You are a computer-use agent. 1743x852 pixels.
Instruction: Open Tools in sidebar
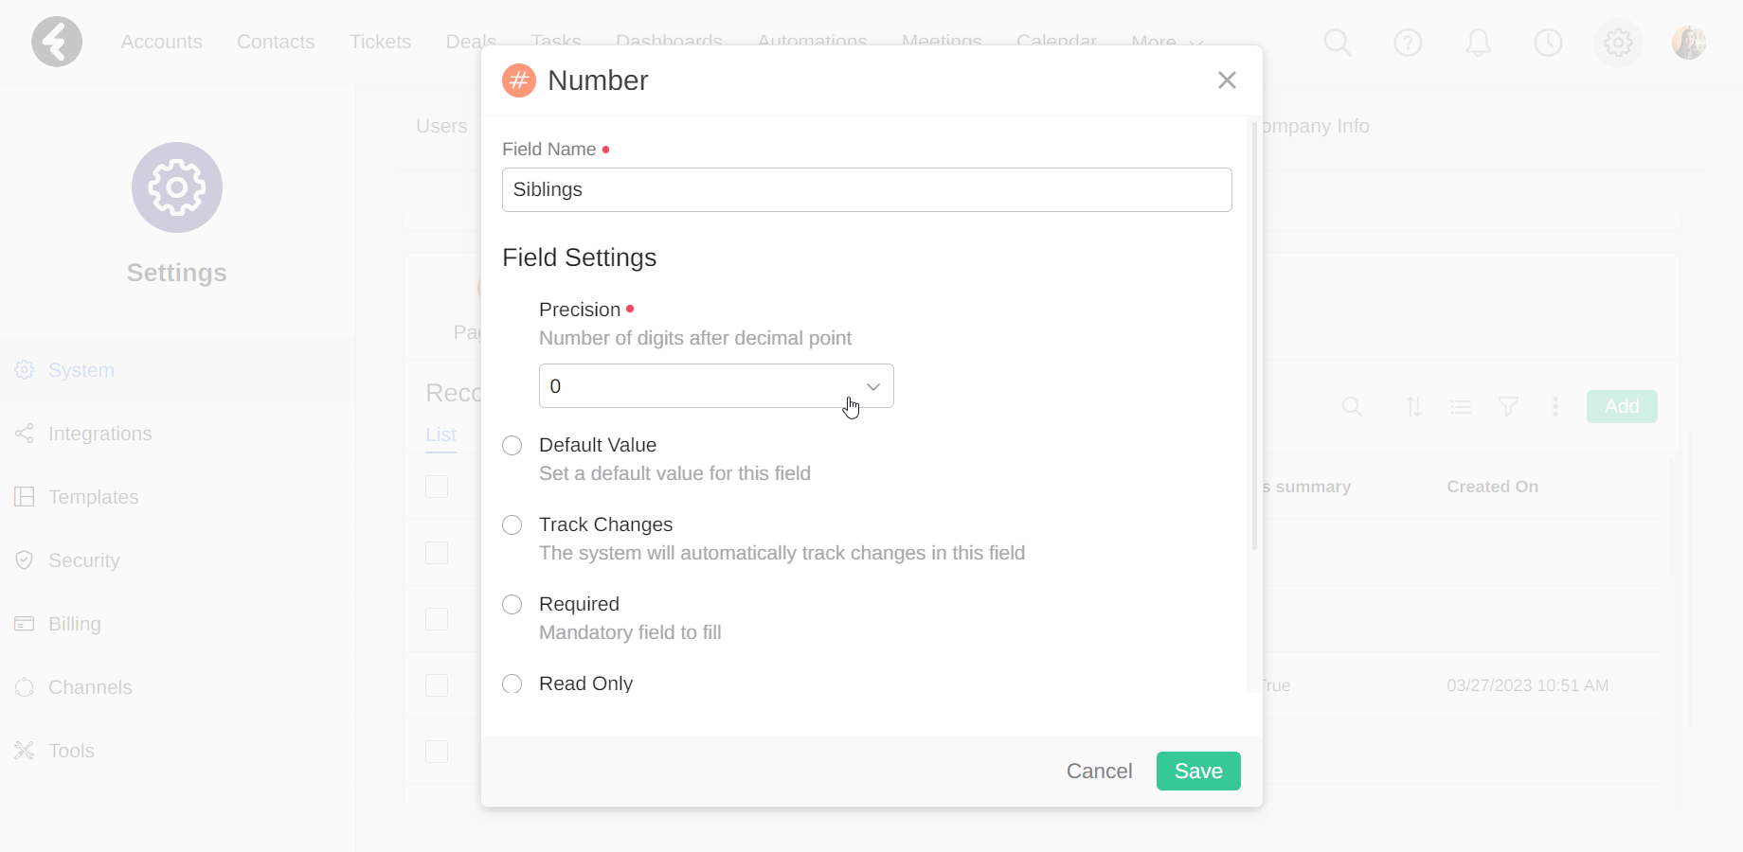click(176, 751)
